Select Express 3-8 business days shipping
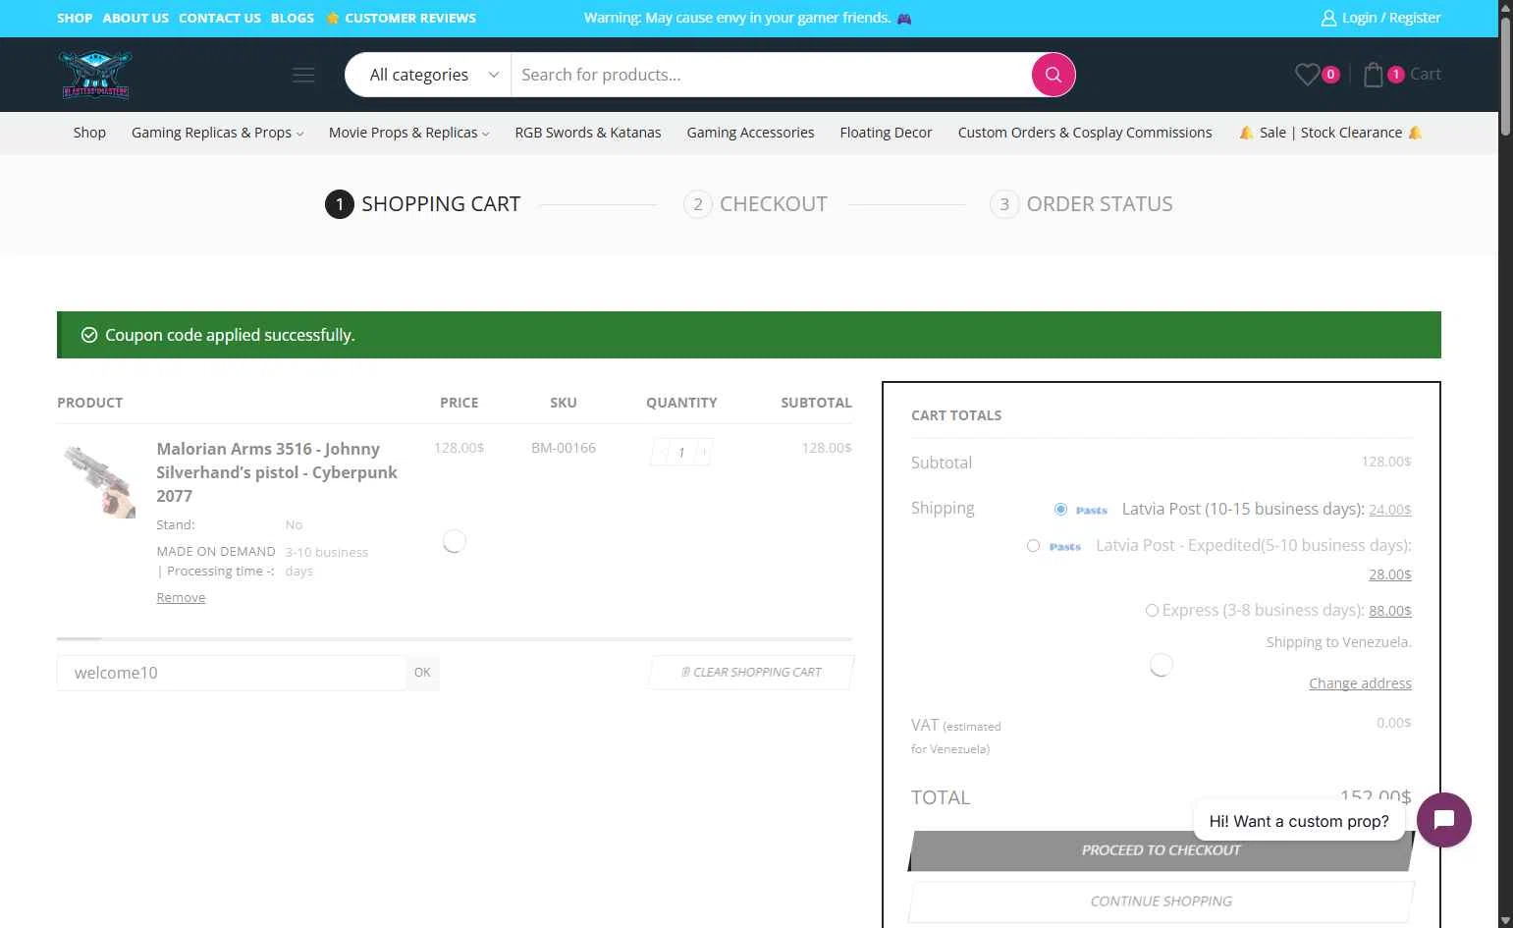This screenshot has width=1513, height=928. coord(1152,610)
